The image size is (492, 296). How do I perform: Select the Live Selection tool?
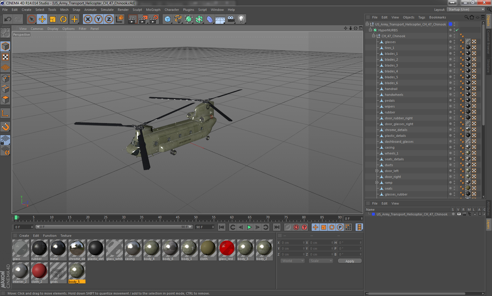tap(31, 19)
